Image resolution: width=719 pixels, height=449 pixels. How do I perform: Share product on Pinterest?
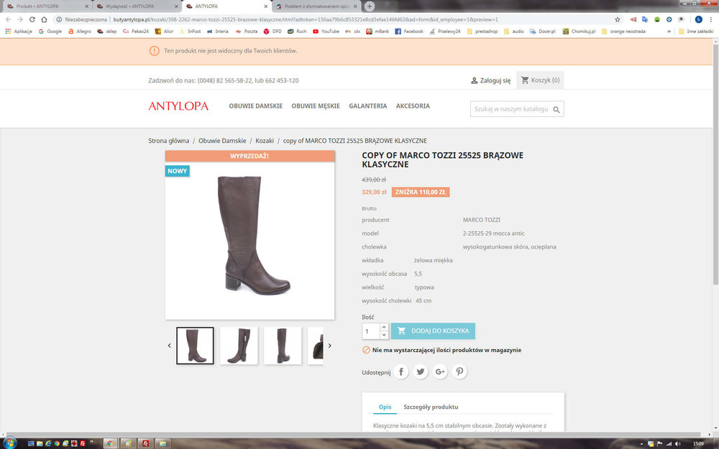tap(459, 371)
